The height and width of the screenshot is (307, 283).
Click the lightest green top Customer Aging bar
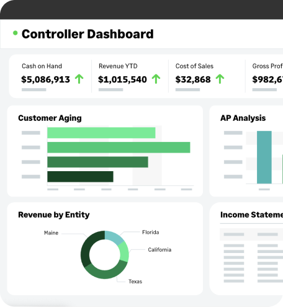[x=101, y=133]
